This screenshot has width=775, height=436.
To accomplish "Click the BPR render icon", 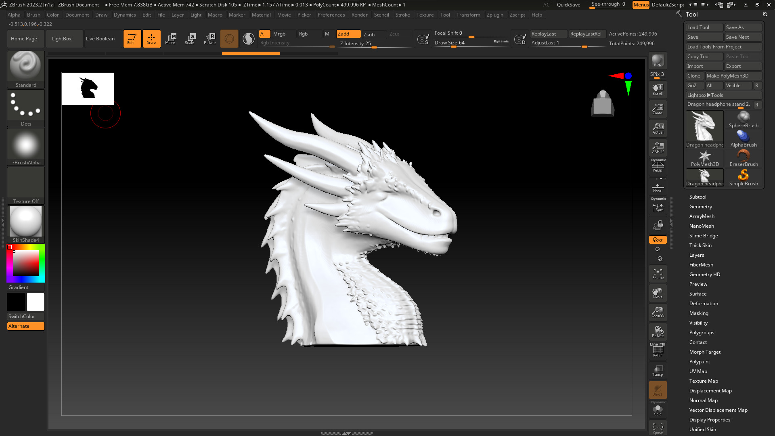I will (658, 61).
